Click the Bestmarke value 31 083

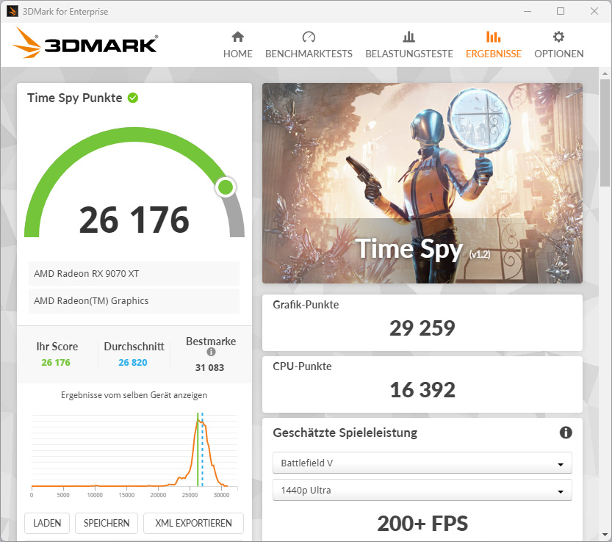pos(209,368)
